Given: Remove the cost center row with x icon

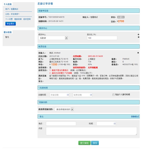Looking at the screenshot, I should click(x=139, y=37).
